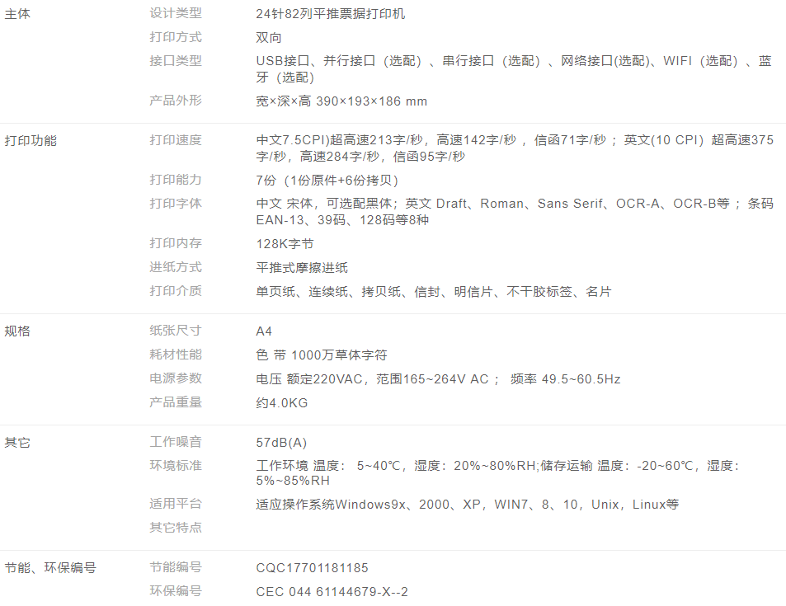Viewport: 786px width, 606px height.
Task: Click the 设计类型 label
Action: 175,14
